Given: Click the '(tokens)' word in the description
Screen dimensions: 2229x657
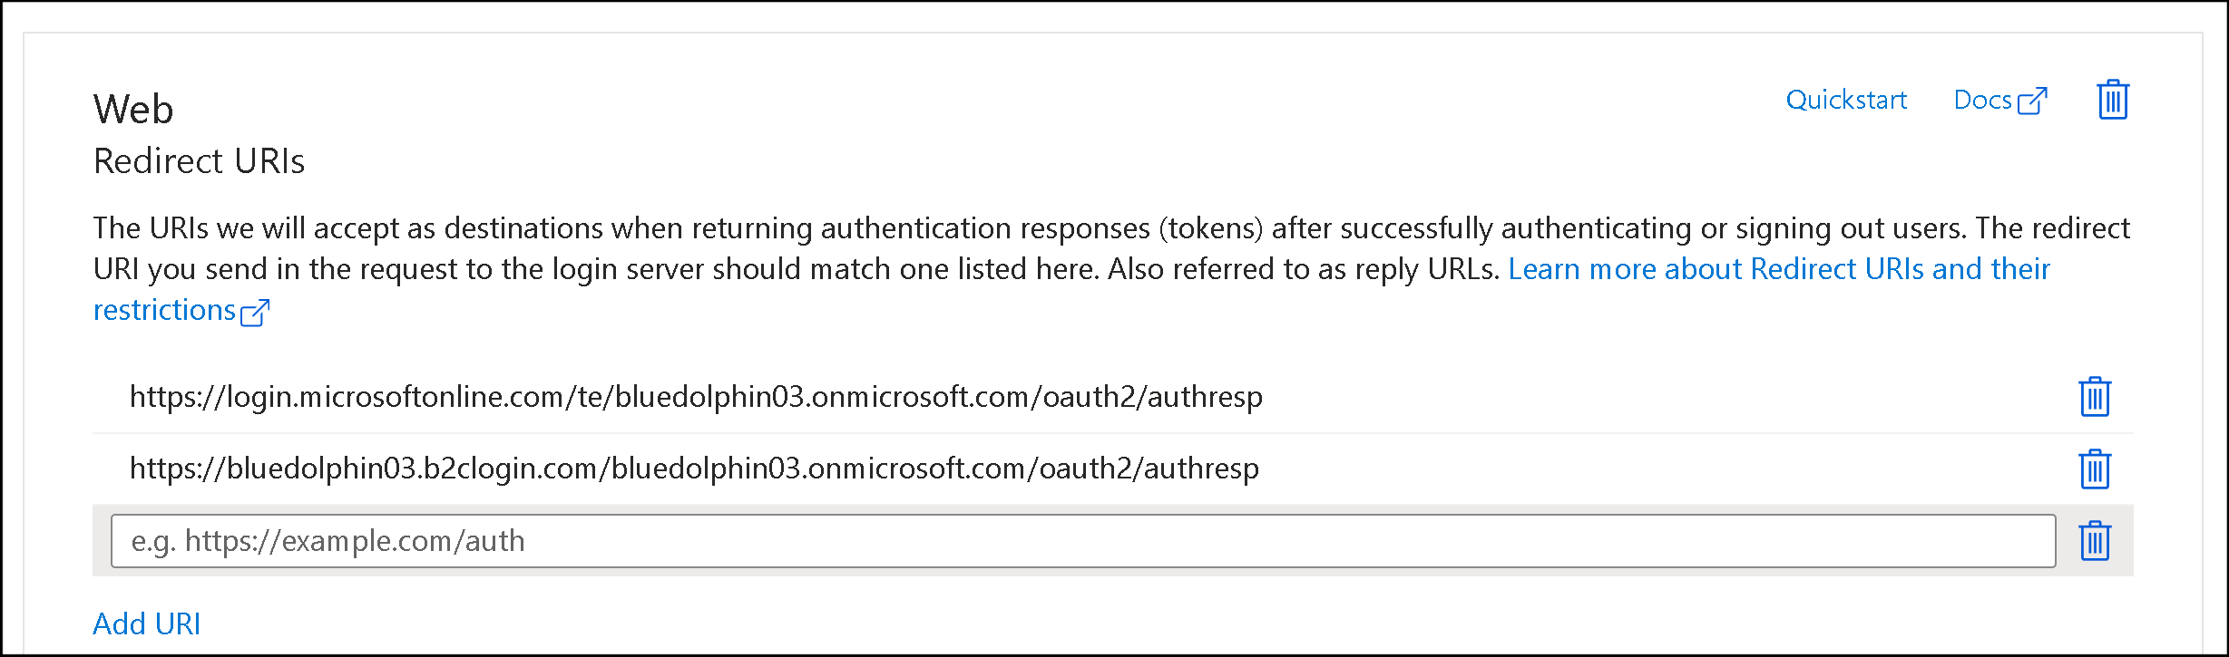Looking at the screenshot, I should pyautogui.click(x=1210, y=228).
